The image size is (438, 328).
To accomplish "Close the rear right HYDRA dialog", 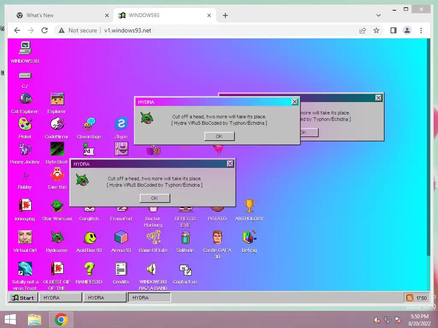I will (x=379, y=98).
